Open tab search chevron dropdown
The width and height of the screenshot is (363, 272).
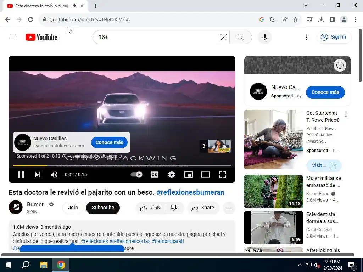coord(306,5)
